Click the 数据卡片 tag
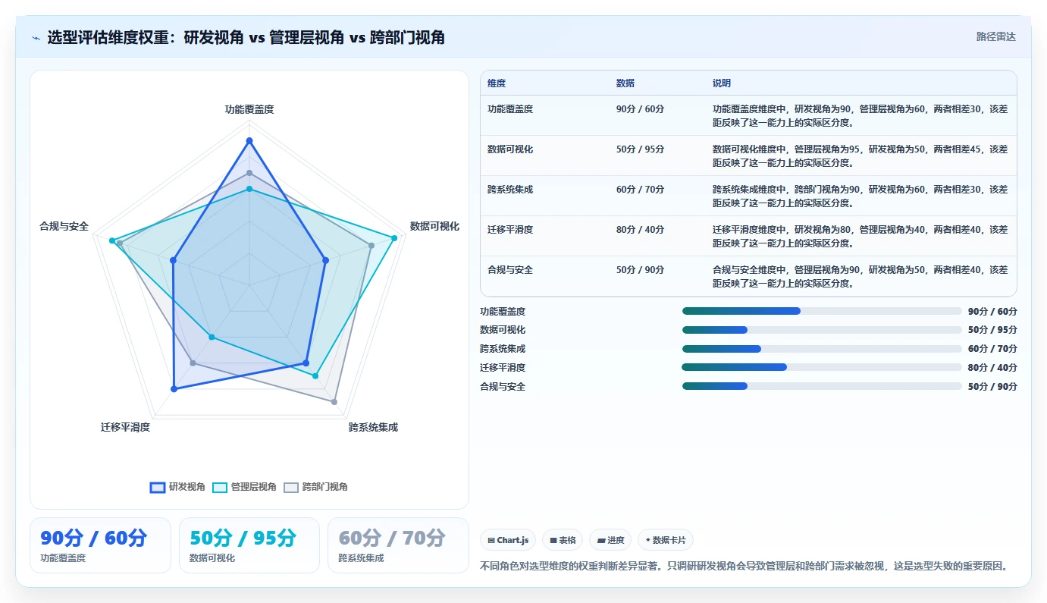The height and width of the screenshot is (603, 1047). [x=665, y=540]
